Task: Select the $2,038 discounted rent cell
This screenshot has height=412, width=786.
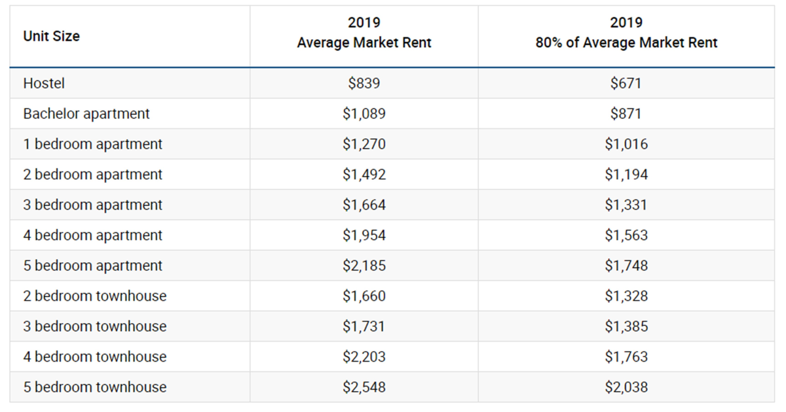Action: pyautogui.click(x=626, y=387)
